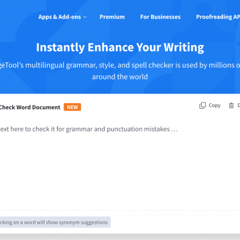240x240 pixels.
Task: Open the Proofreading API link
Action: (218, 17)
